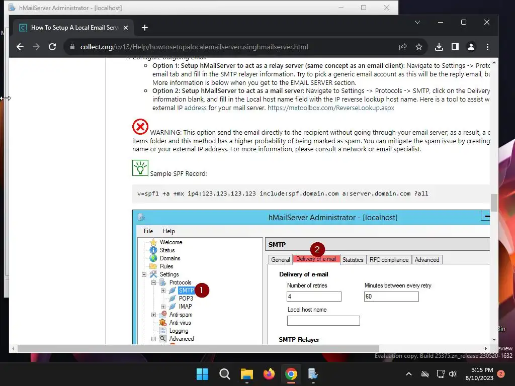Image resolution: width=515 pixels, height=386 pixels.
Task: Select Status in the tree image
Action: pos(167,250)
